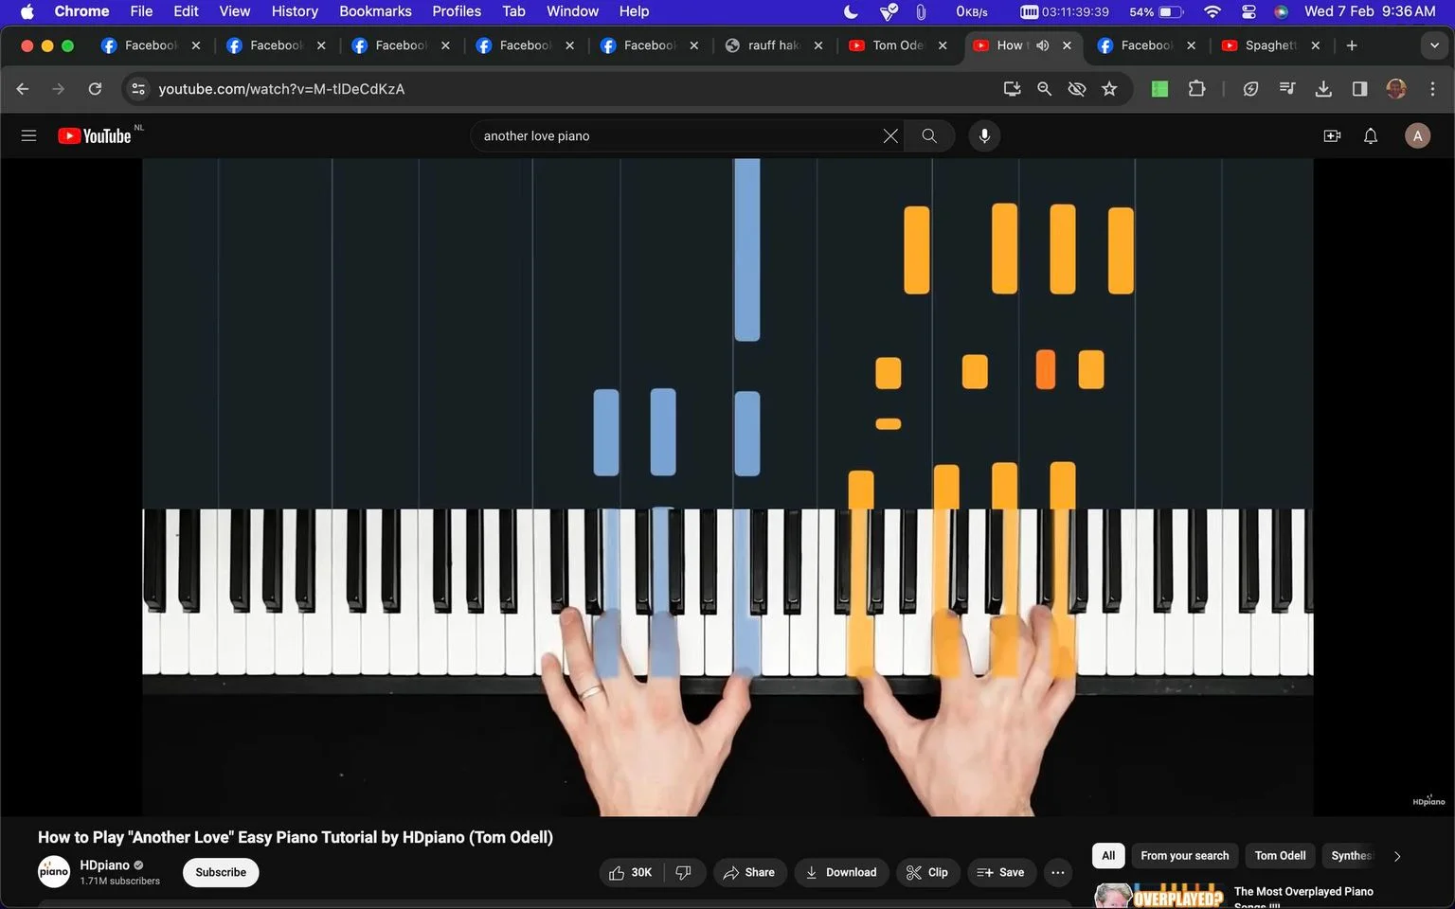Open the YouTube Create video icon

[x=1332, y=135]
